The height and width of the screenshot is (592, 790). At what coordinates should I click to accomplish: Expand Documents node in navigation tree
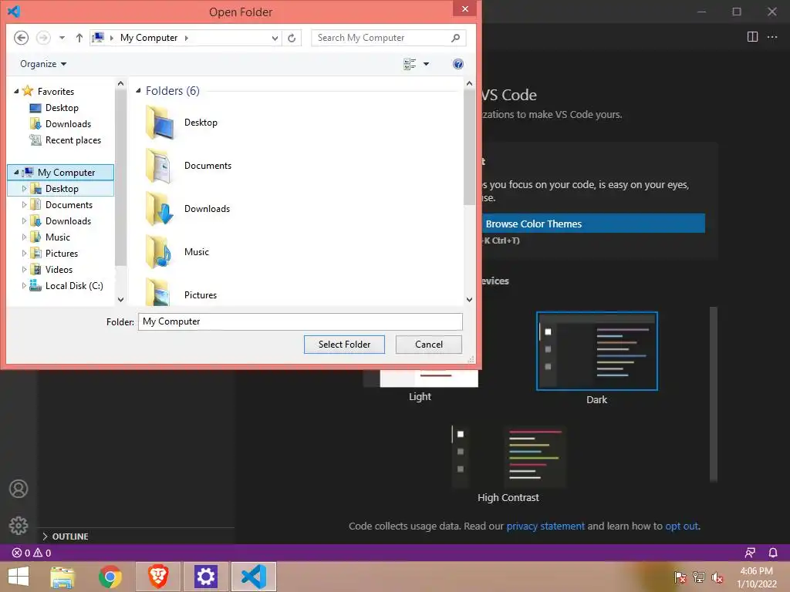[x=24, y=205]
